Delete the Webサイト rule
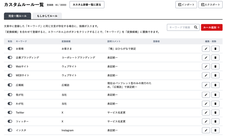Image resolution: width=227 pixels, height=136 pixels. click(x=215, y=66)
